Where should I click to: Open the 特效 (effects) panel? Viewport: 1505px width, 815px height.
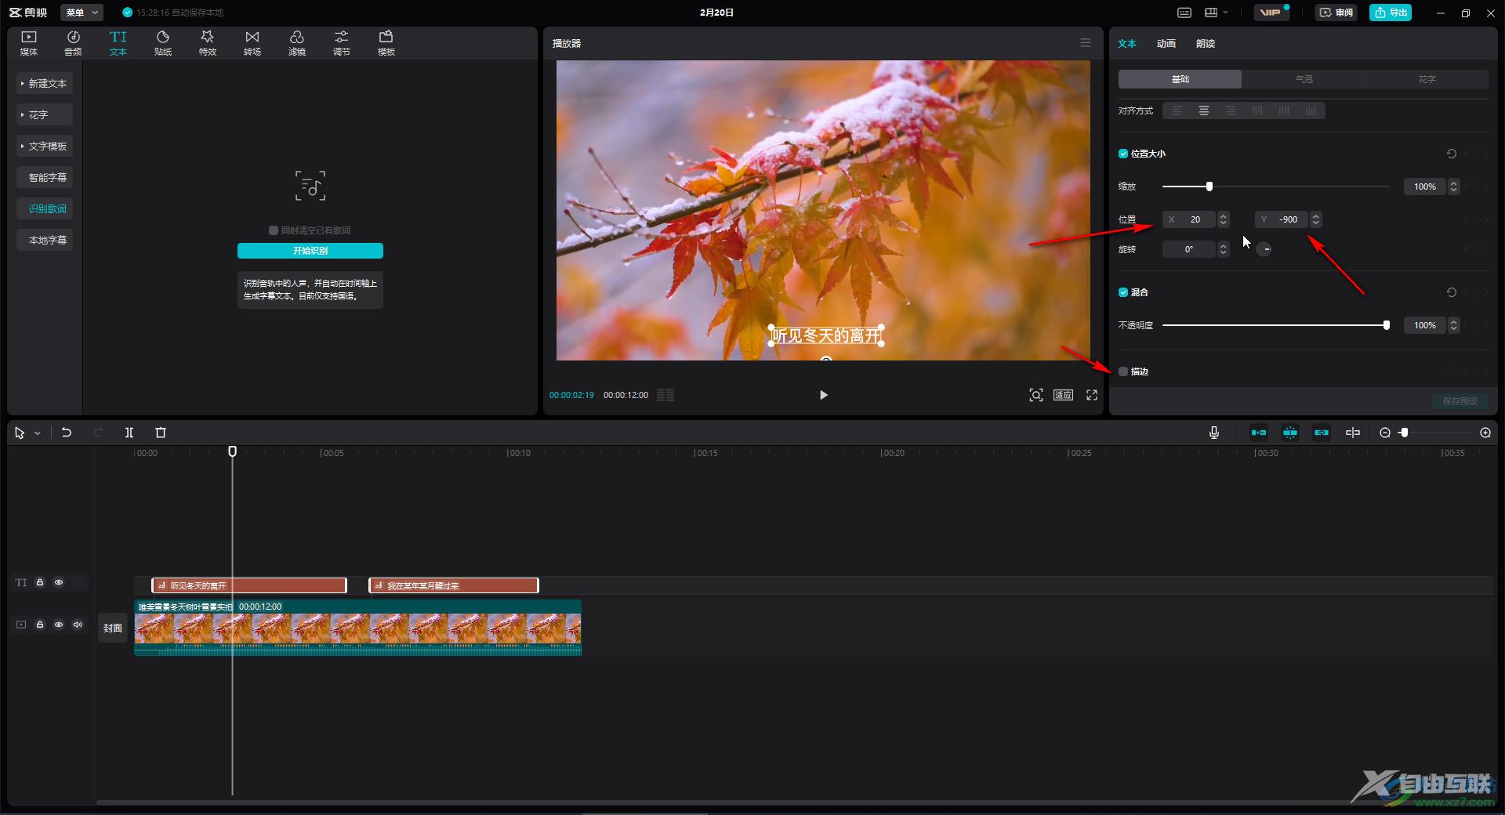tap(208, 43)
